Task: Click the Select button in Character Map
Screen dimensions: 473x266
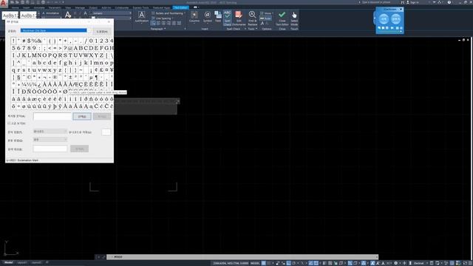Action: [x=82, y=117]
